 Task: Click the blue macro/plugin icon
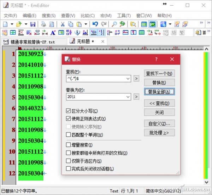pyautogui.click(x=163, y=24)
